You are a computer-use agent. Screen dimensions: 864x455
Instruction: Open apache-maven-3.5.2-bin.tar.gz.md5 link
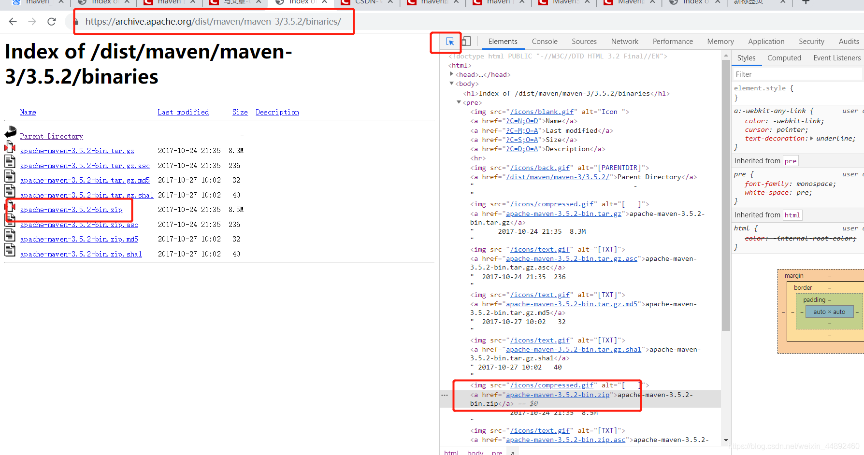pos(85,180)
